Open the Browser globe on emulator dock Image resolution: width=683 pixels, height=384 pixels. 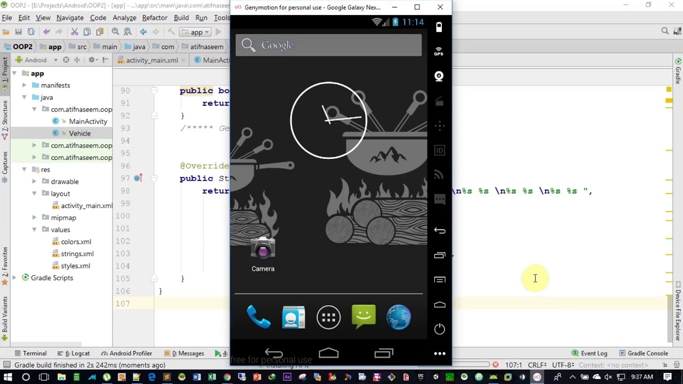tap(399, 317)
